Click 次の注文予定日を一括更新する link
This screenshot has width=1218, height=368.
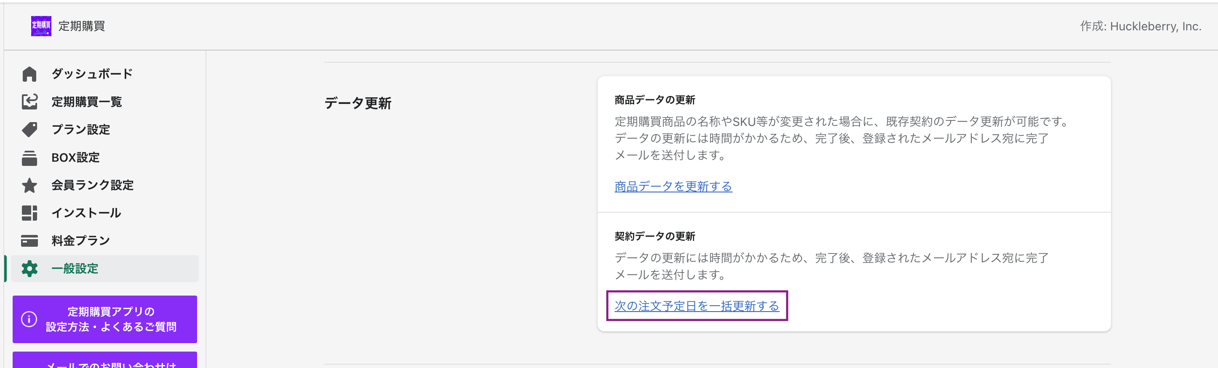tap(697, 306)
